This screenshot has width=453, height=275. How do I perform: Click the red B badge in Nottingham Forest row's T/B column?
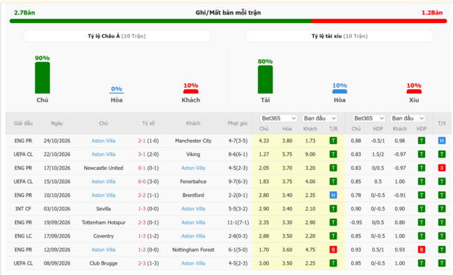(x=333, y=249)
